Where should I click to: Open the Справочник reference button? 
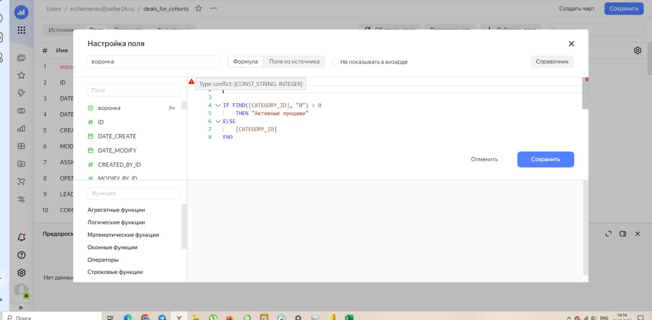coord(552,62)
